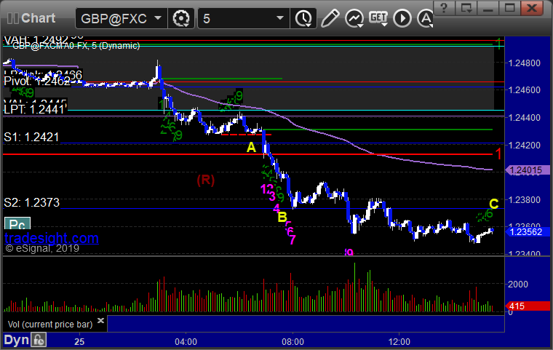
Task: Click the yellow C chart annotation
Action: coord(494,204)
